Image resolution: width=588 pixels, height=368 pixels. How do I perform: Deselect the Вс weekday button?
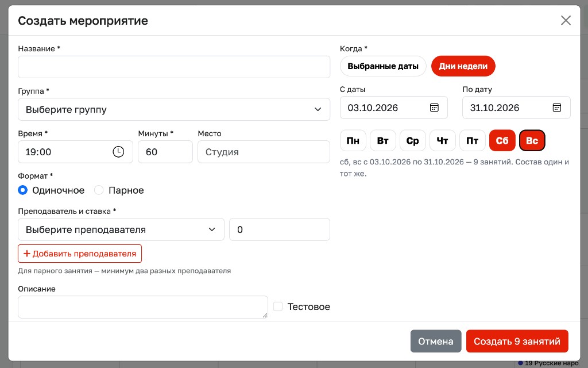click(x=532, y=140)
